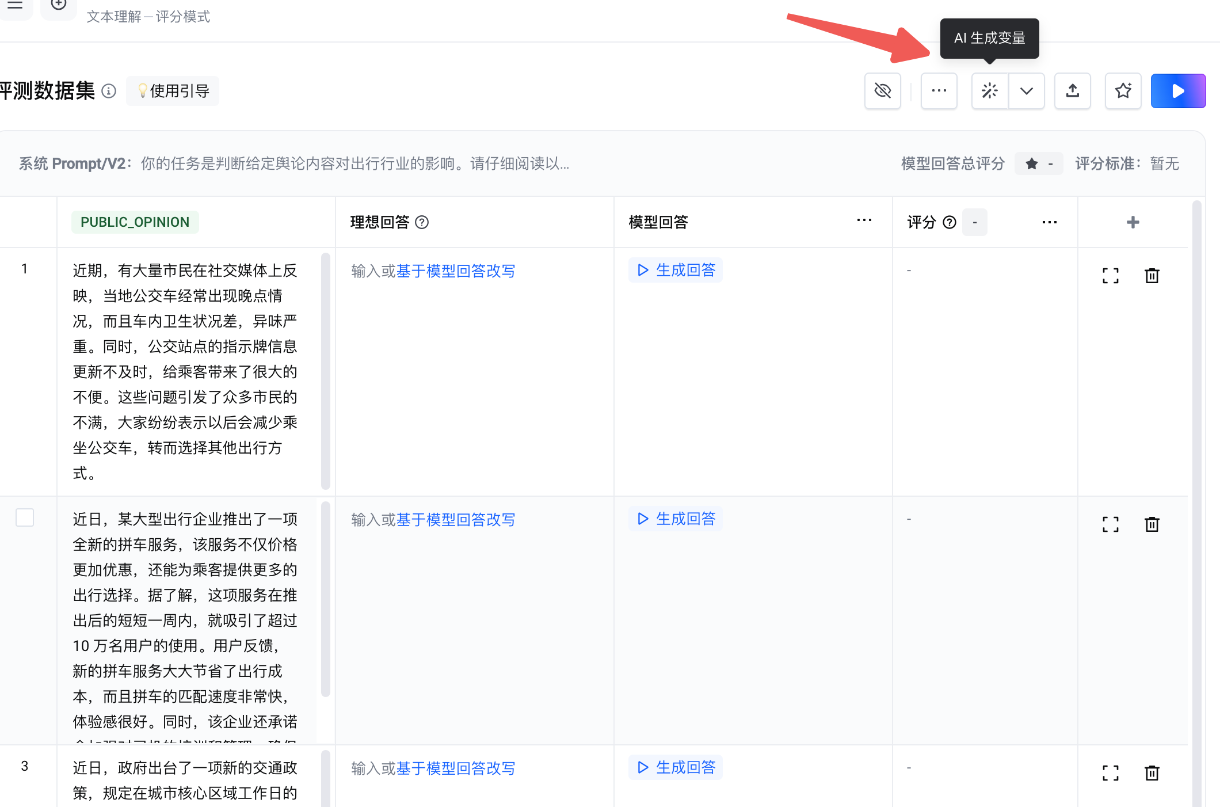Click the AI generate variables sparkle icon
The image size is (1220, 807).
pyautogui.click(x=989, y=91)
